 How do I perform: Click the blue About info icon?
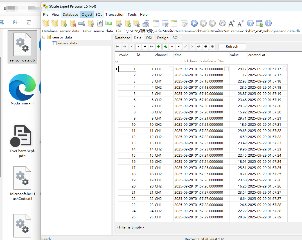pos(268,23)
